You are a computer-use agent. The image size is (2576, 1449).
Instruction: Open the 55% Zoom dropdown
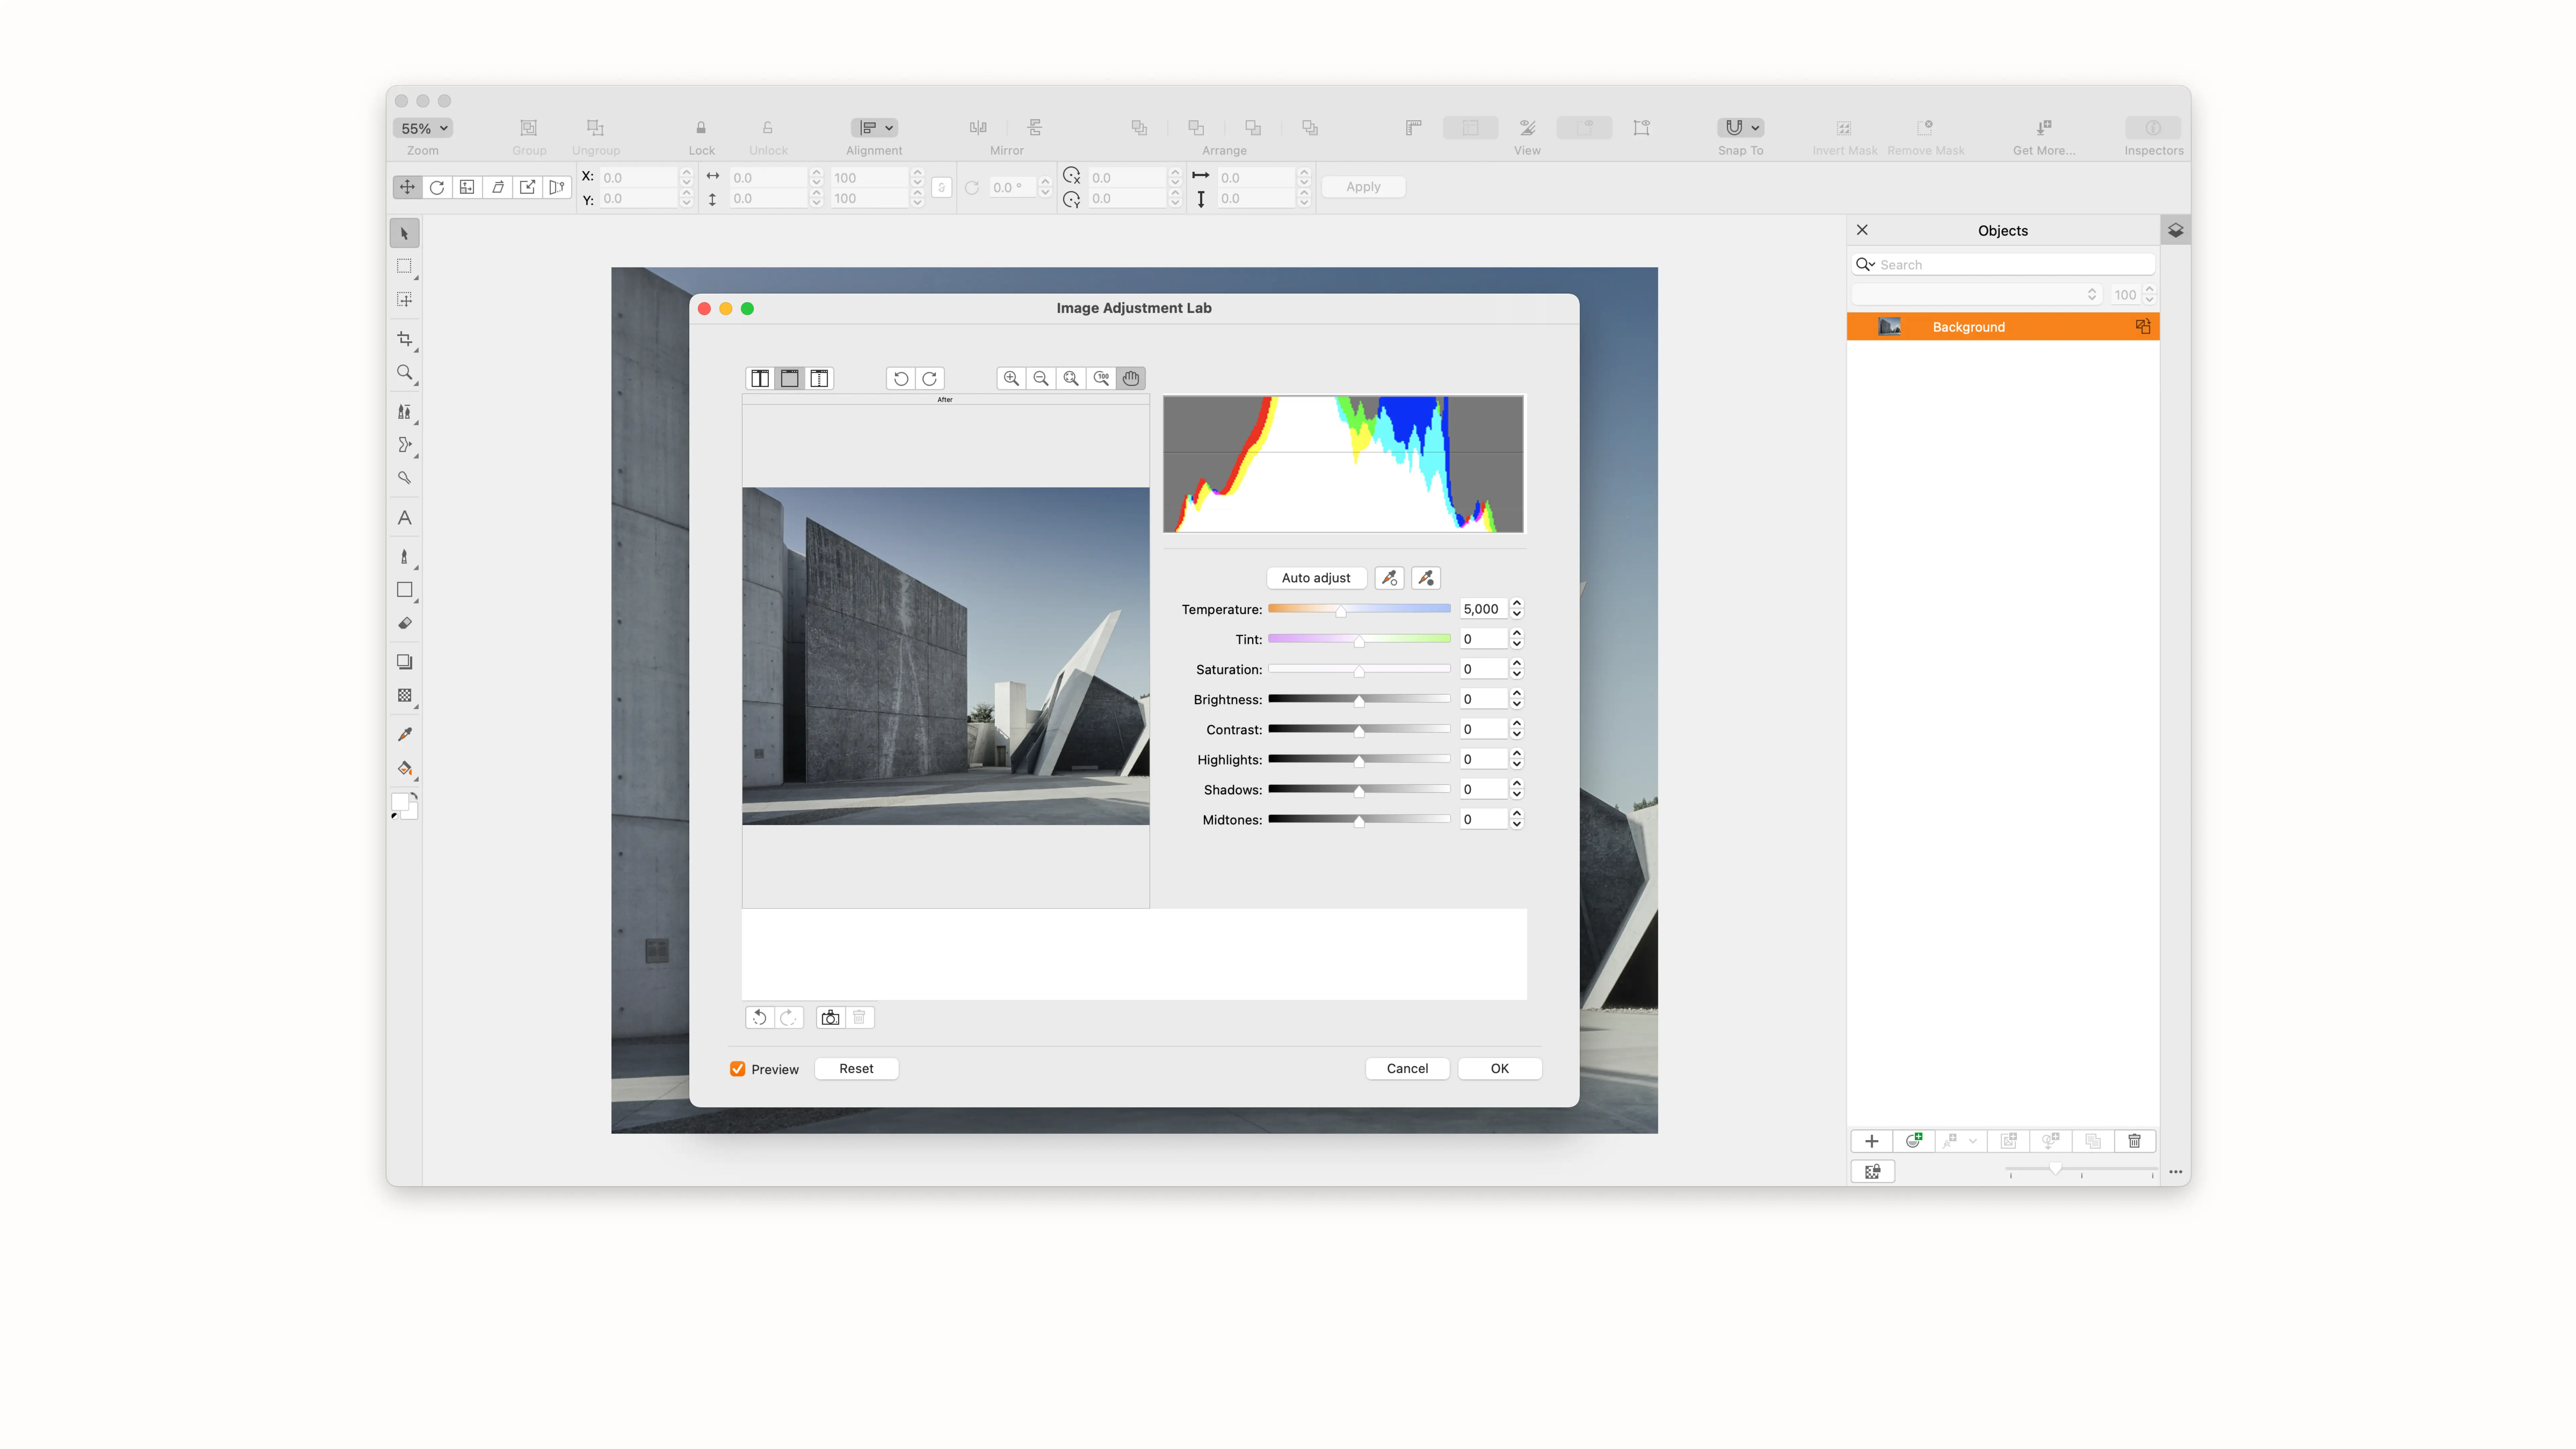coord(423,128)
